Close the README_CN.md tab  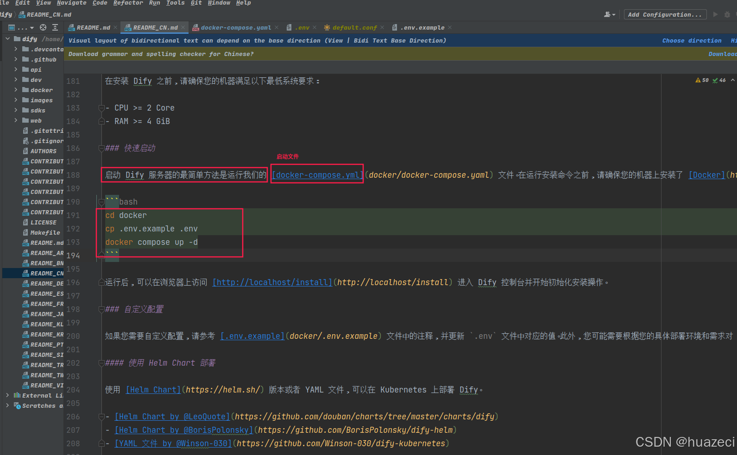point(183,28)
